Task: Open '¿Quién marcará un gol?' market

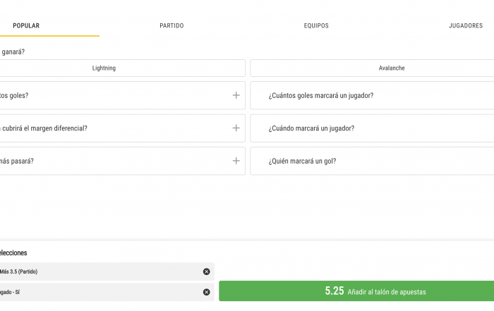Action: (372, 161)
